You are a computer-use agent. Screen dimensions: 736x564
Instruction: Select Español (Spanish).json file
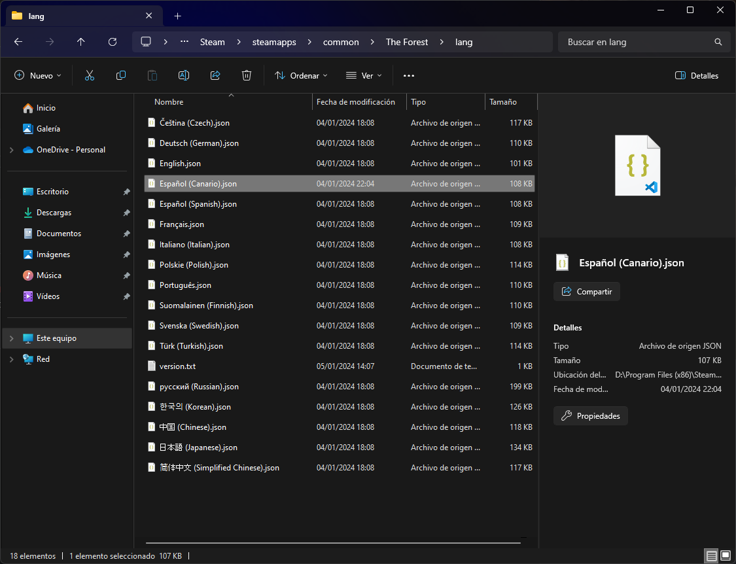pos(340,203)
